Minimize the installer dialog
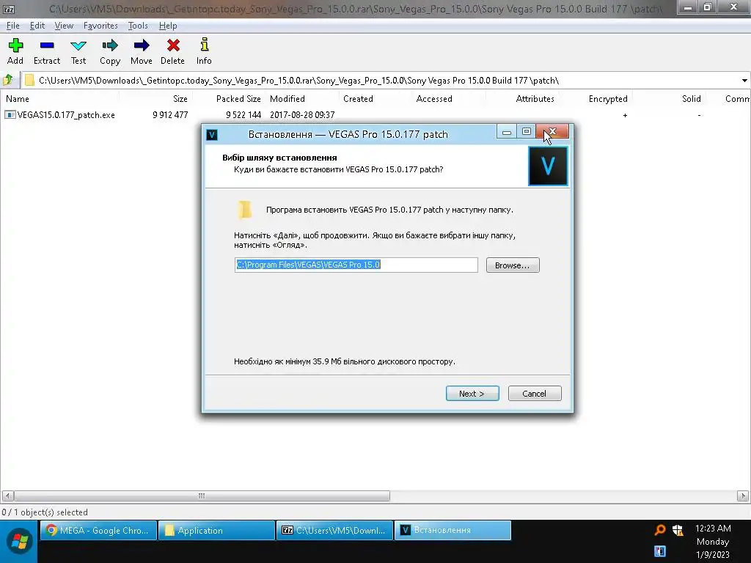 point(507,131)
